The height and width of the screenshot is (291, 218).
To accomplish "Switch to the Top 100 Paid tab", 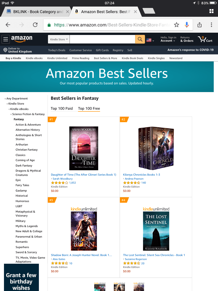I will point(62,108).
